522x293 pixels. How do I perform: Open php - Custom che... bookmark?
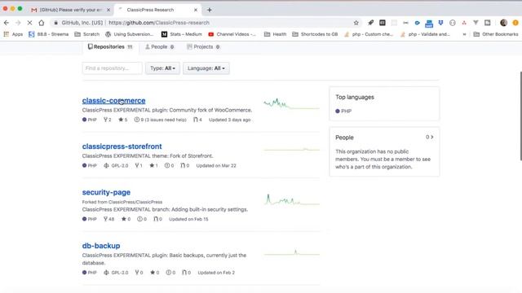369,34
